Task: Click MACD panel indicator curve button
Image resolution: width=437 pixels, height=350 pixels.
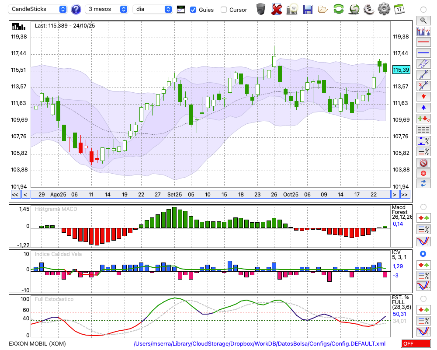Action: pos(423,241)
